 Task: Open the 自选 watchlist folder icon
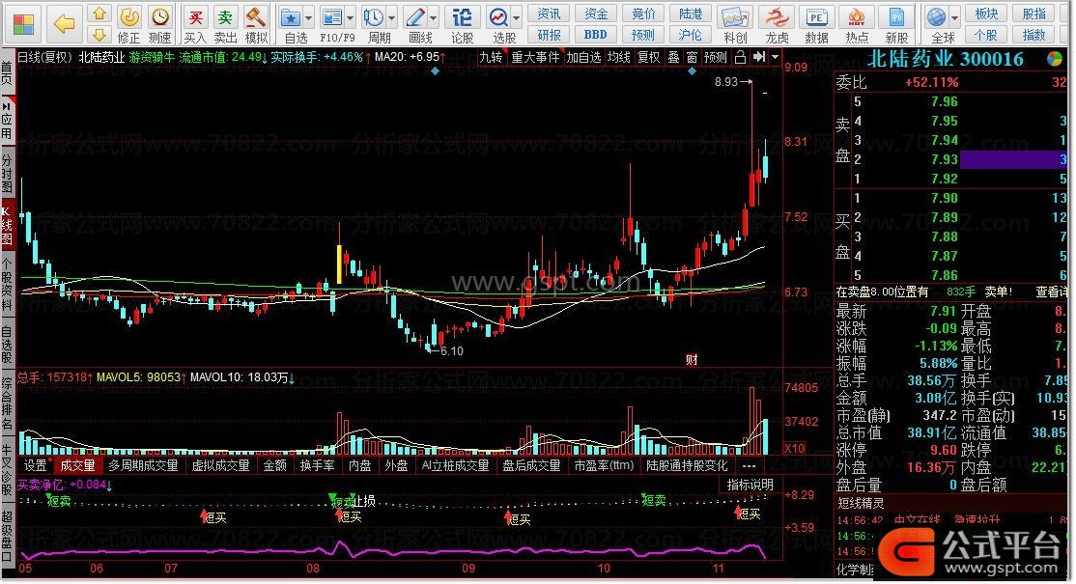coord(291,17)
